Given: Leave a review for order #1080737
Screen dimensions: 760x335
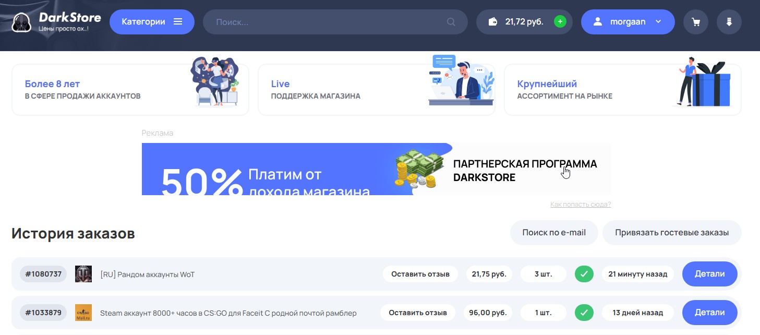Looking at the screenshot, I should point(420,274).
